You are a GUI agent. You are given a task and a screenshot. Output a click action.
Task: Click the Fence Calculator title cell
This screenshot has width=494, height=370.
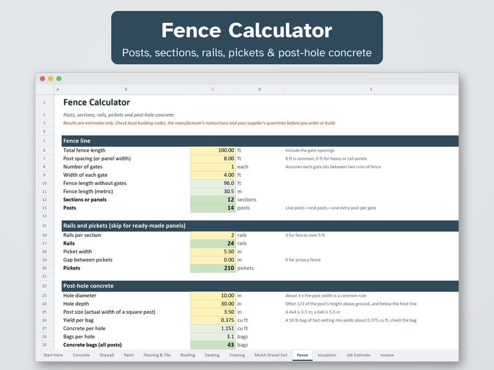coord(96,102)
